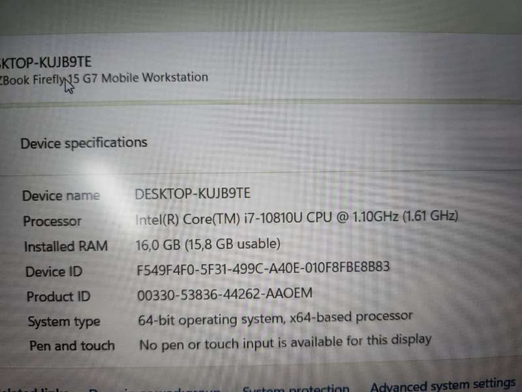The width and height of the screenshot is (522, 392).
Task: Click the Processor label
Action: (52, 221)
